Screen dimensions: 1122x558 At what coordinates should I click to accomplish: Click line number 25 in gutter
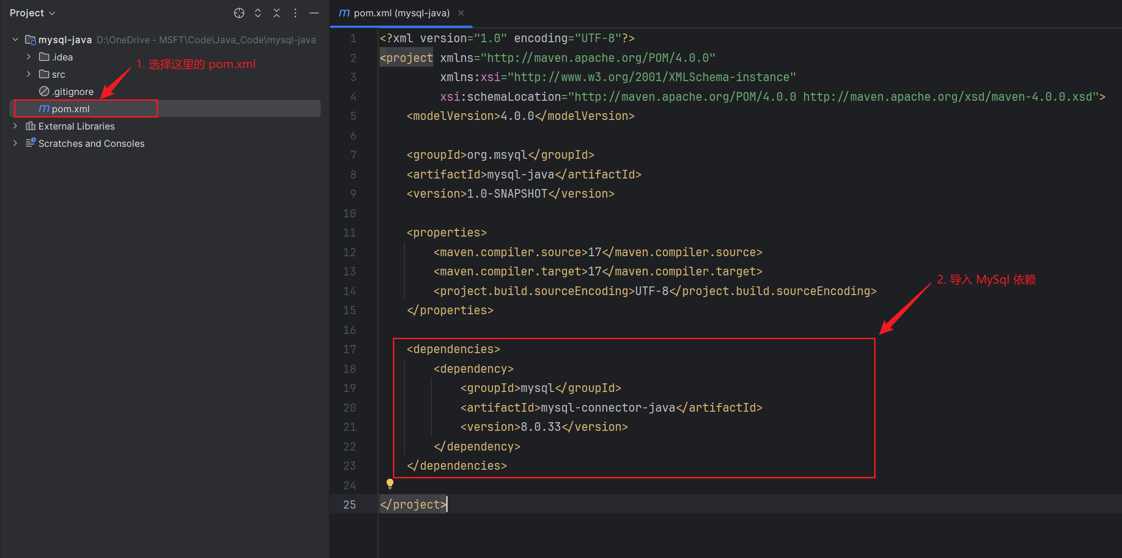pos(350,505)
